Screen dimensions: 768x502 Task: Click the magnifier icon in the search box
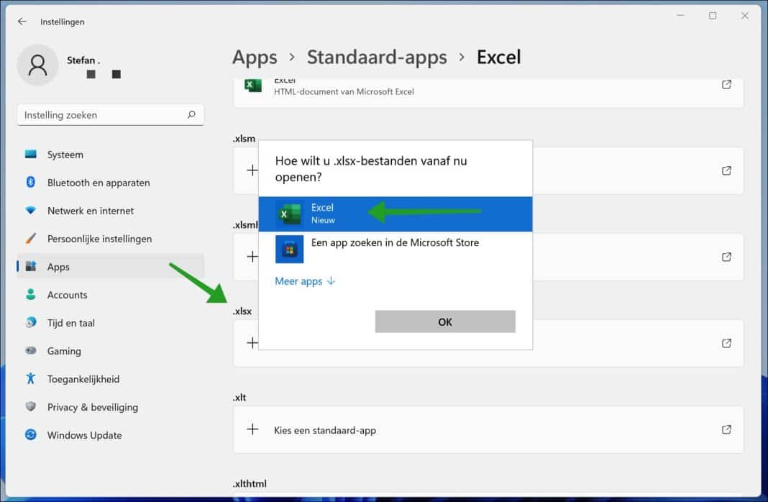[x=191, y=114]
